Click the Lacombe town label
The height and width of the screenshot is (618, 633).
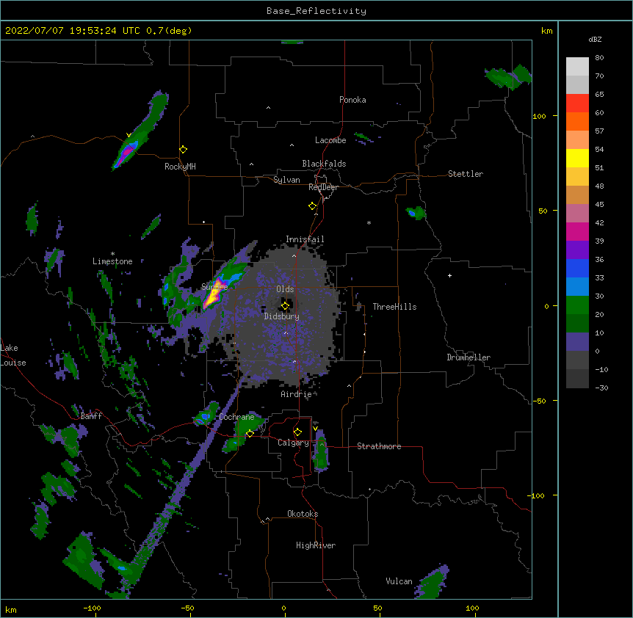point(330,140)
